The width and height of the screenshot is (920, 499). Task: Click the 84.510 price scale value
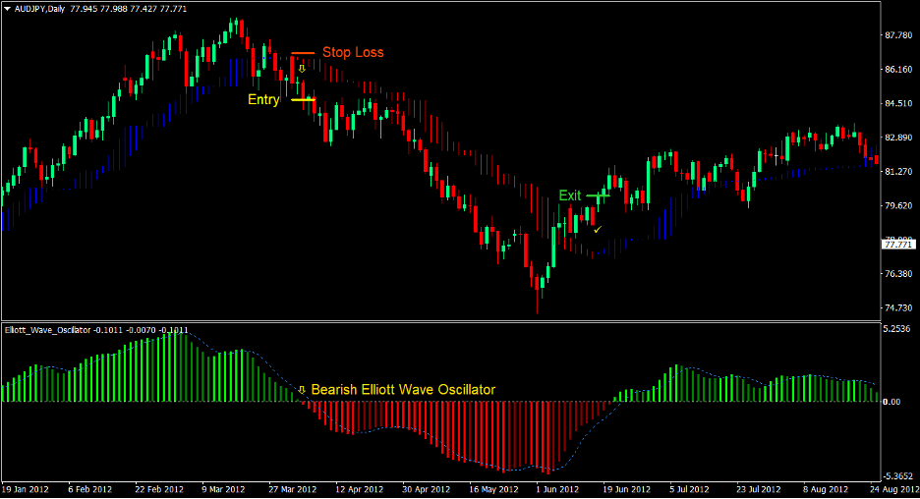898,103
